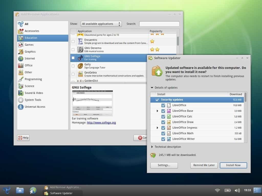Select Universal Access icon
Screen dimensions: 262x196
coord(21,107)
